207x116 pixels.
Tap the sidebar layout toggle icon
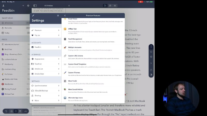(35, 5)
